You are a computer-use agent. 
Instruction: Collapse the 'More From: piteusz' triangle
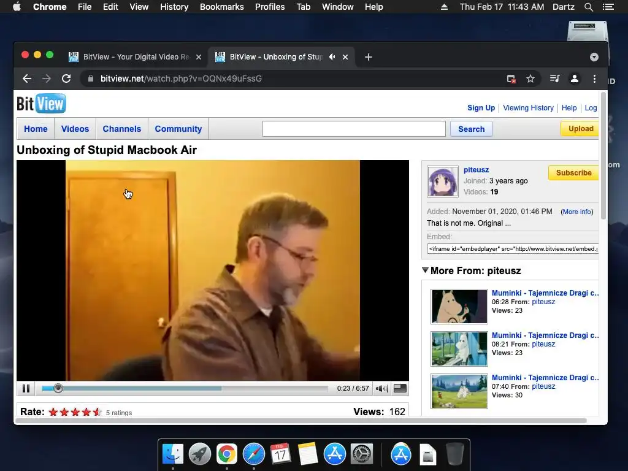click(426, 270)
